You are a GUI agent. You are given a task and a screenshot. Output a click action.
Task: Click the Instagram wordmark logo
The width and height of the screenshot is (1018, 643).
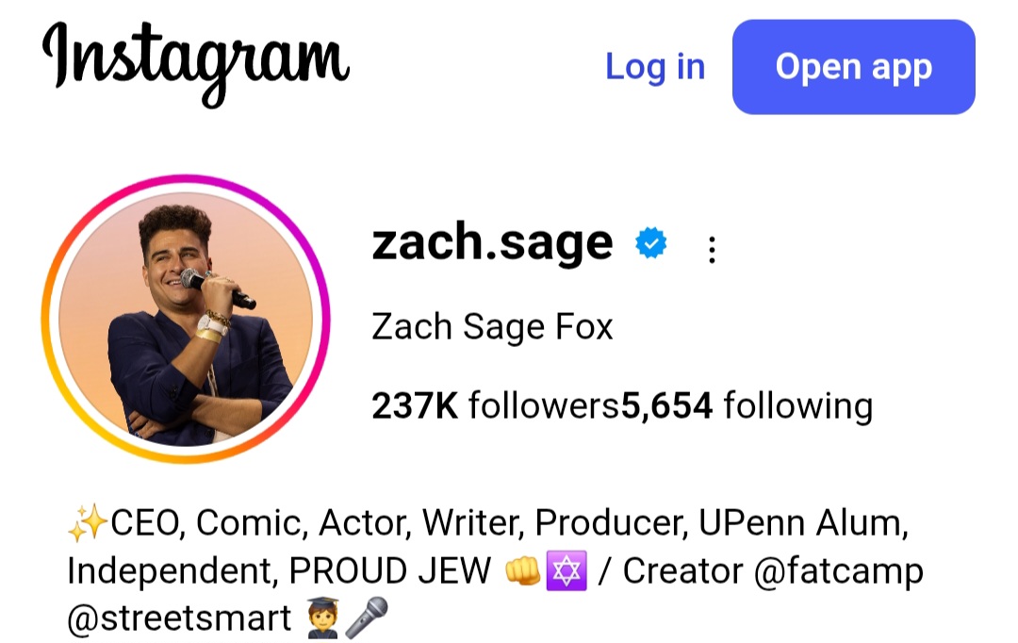(x=196, y=63)
